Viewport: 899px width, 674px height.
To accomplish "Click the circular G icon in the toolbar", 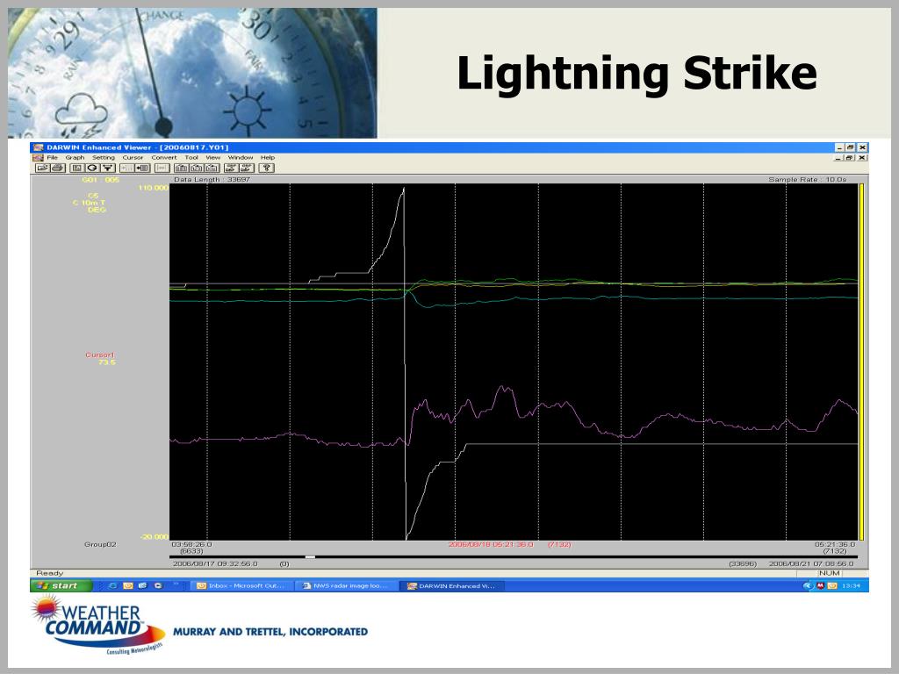I will click(x=91, y=168).
